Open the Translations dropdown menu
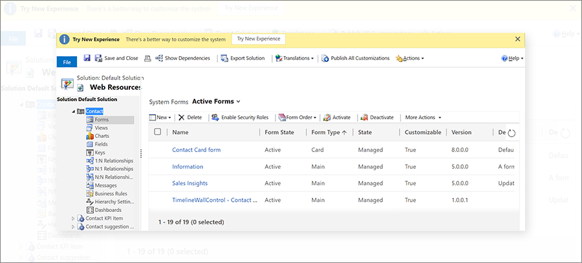Screen dimensions: 582x263 click(x=294, y=58)
